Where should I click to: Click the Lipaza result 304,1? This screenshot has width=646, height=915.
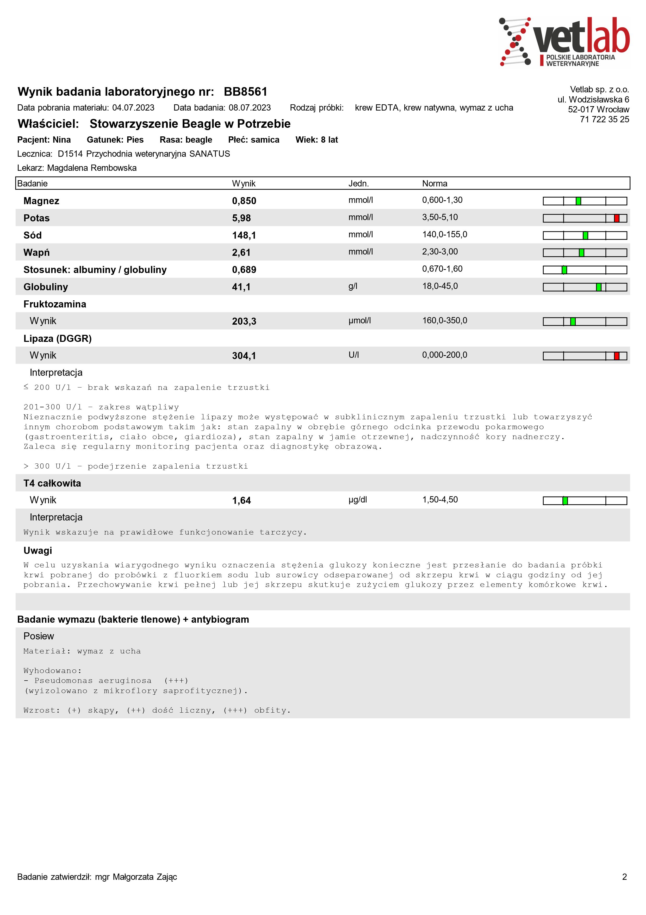244,355
